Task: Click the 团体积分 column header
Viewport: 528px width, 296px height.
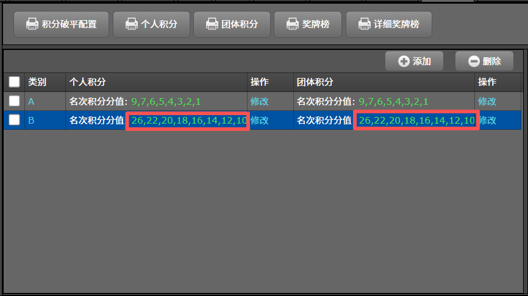Action: point(315,82)
